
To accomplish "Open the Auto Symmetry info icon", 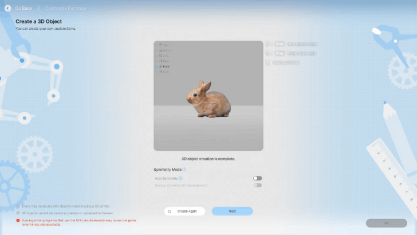I will (x=180, y=178).
